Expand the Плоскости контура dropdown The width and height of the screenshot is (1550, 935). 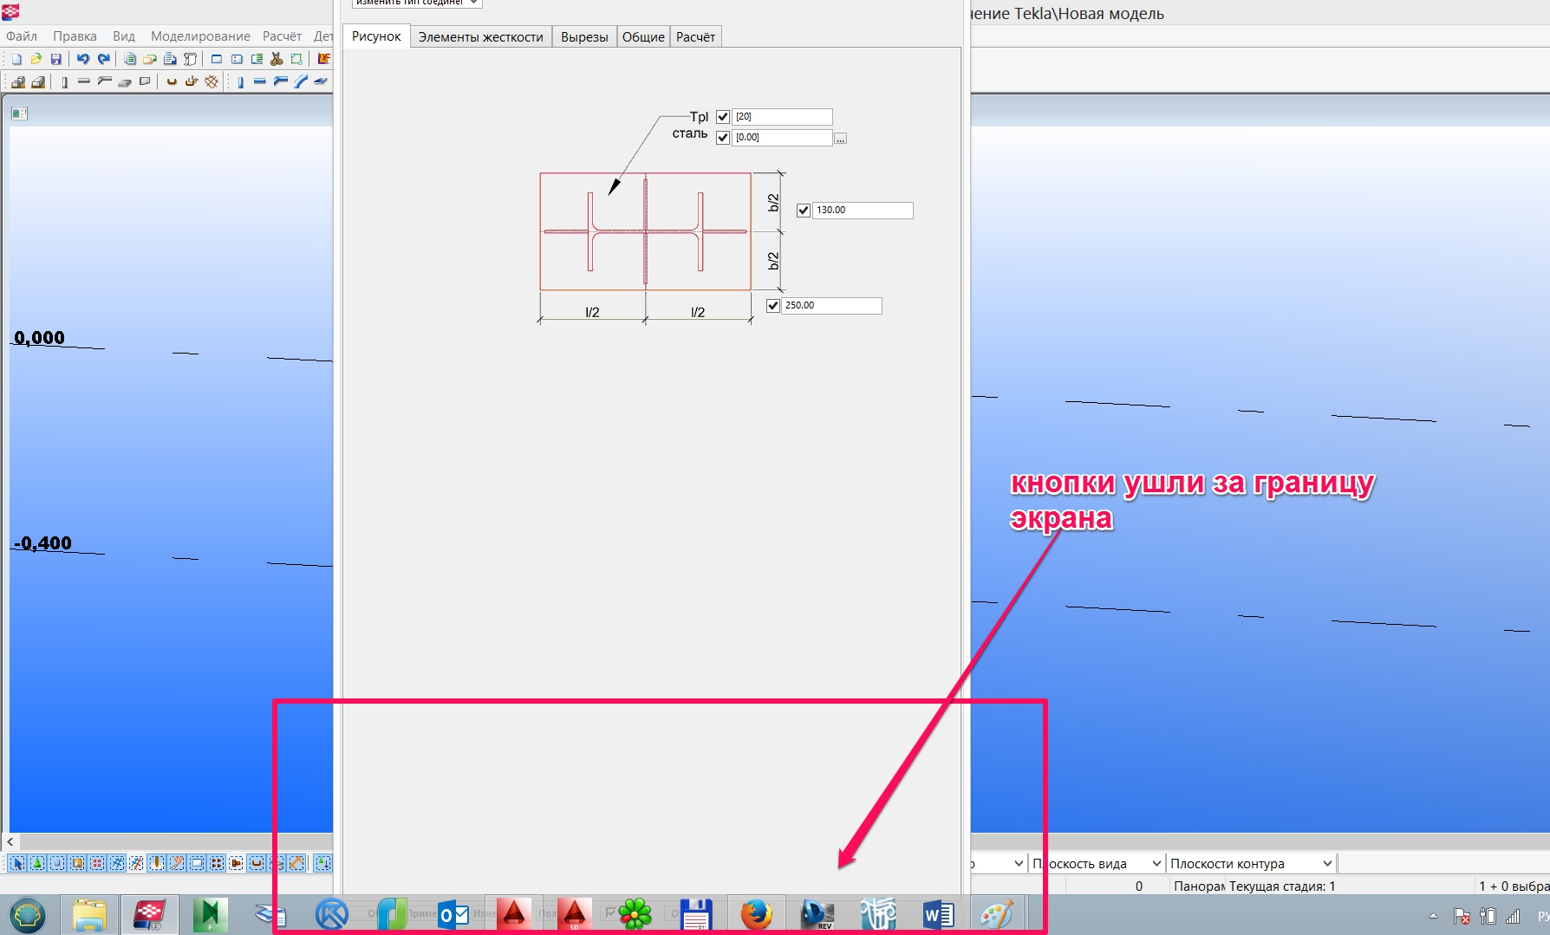[1326, 863]
